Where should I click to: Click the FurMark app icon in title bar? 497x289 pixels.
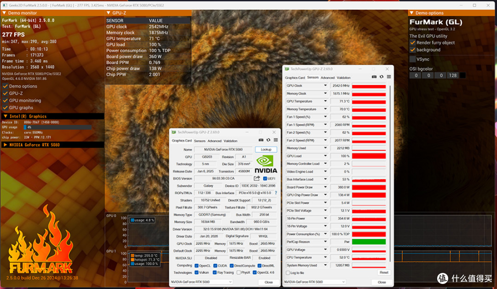tap(5, 6)
